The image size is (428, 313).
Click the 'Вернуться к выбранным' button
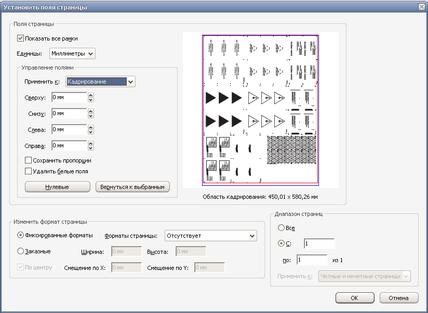[132, 187]
